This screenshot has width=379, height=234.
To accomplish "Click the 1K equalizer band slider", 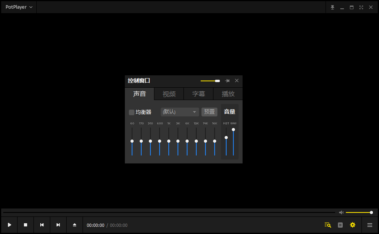I will point(169,141).
